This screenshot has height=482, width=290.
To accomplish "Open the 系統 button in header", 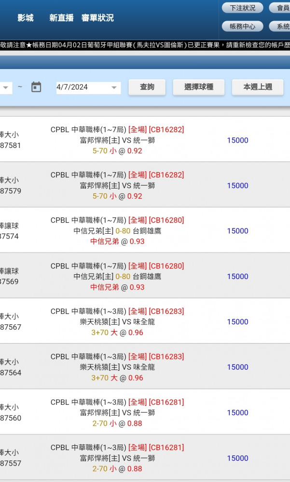I will [279, 27].
